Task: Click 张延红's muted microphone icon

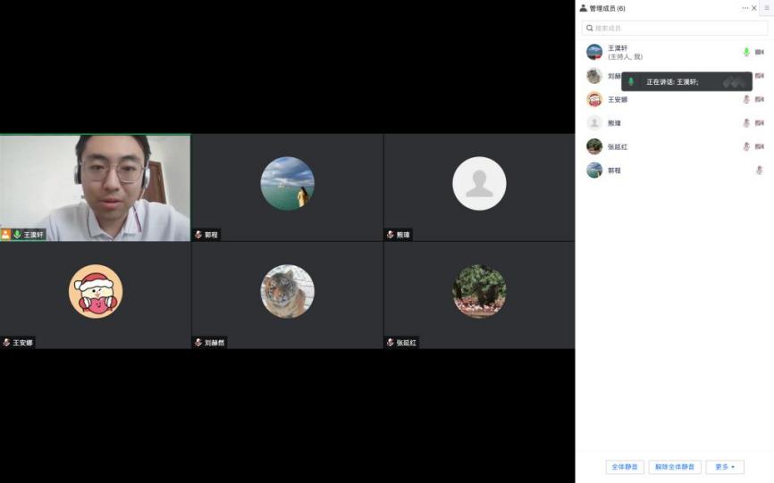Action: [x=746, y=146]
